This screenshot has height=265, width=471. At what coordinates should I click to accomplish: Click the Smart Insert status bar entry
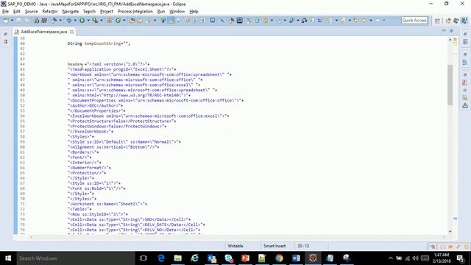click(275, 246)
